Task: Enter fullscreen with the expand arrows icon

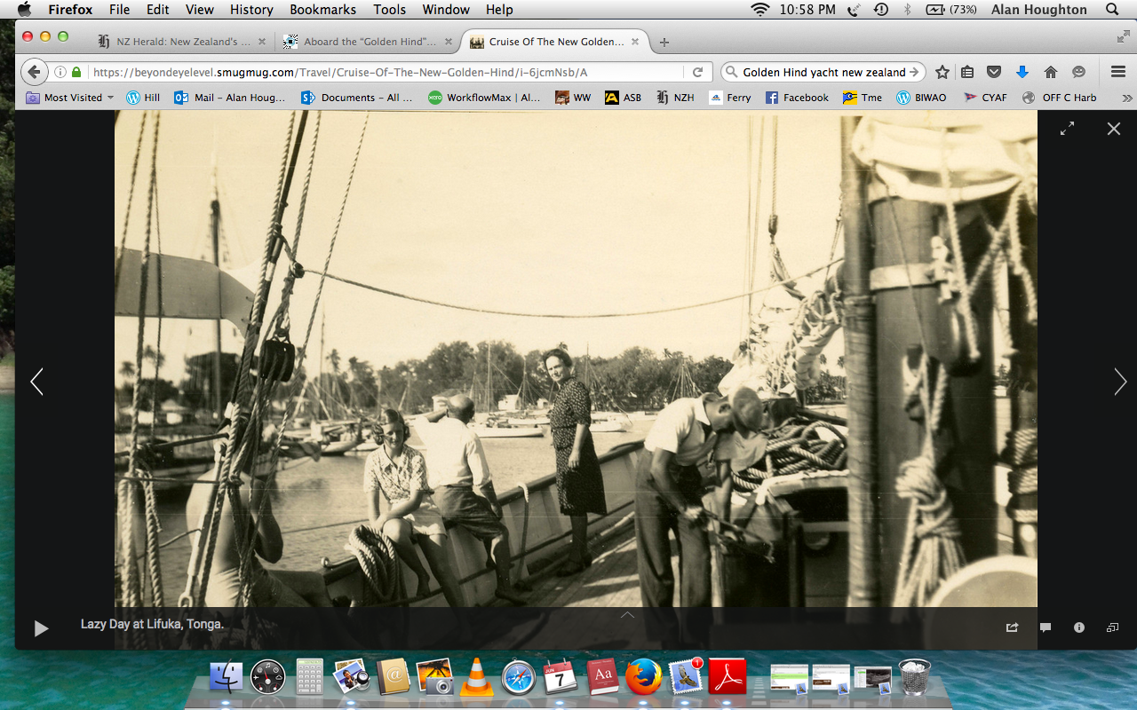Action: click(x=1067, y=129)
